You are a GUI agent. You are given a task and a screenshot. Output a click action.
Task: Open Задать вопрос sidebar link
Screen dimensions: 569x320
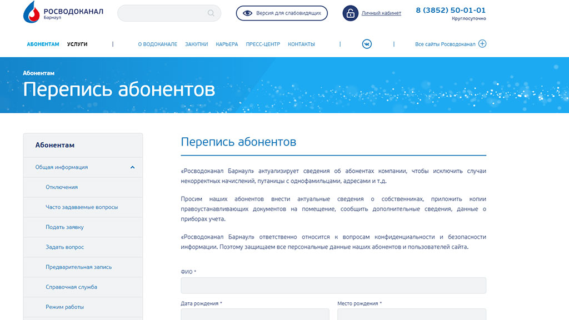click(x=64, y=247)
